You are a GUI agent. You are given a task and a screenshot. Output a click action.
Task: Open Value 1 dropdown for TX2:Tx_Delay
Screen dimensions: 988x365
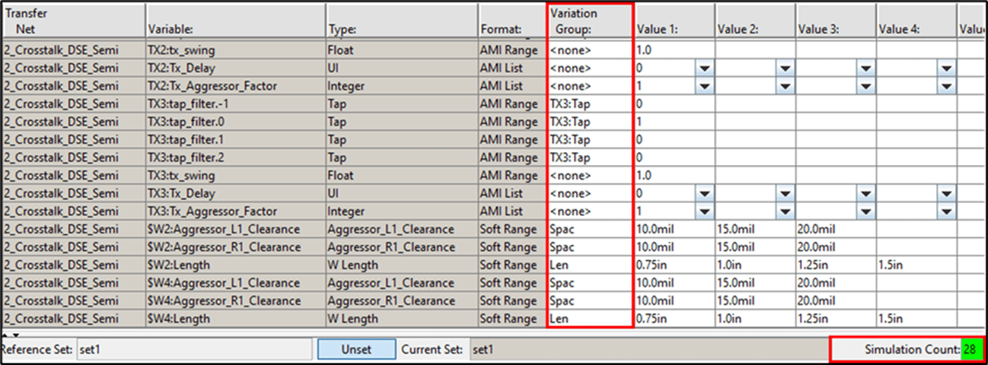(703, 68)
